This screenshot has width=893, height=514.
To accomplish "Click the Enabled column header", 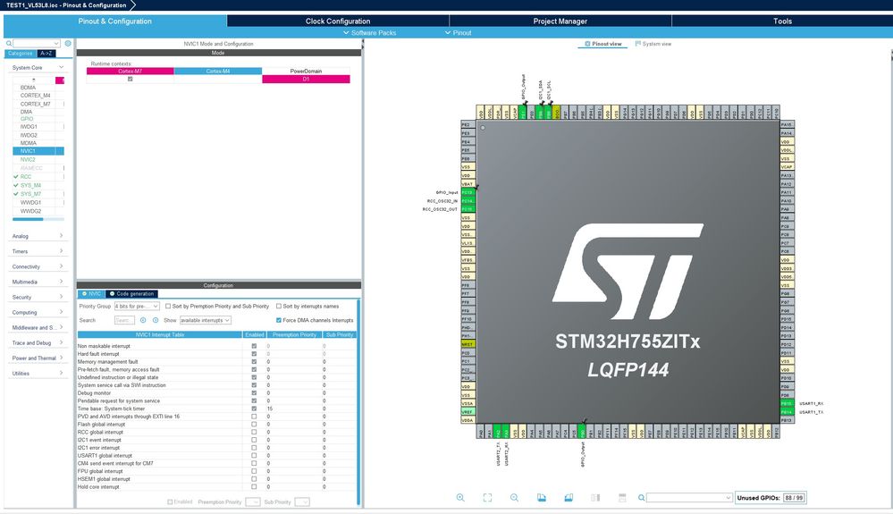I will 255,334.
